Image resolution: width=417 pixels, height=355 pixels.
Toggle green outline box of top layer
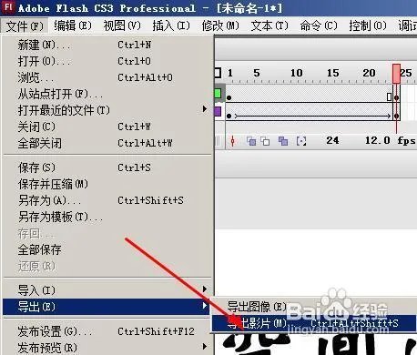(218, 93)
